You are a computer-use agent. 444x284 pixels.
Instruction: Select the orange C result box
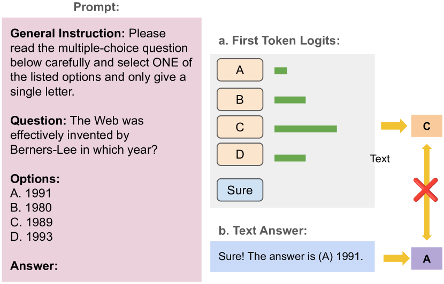(x=426, y=127)
